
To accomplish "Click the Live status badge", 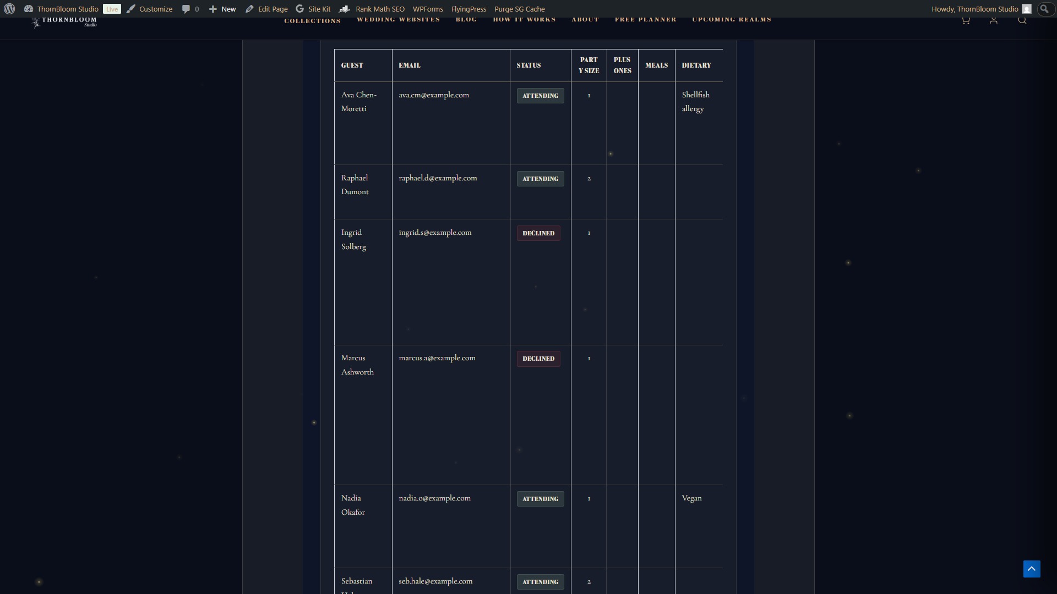I will point(112,9).
